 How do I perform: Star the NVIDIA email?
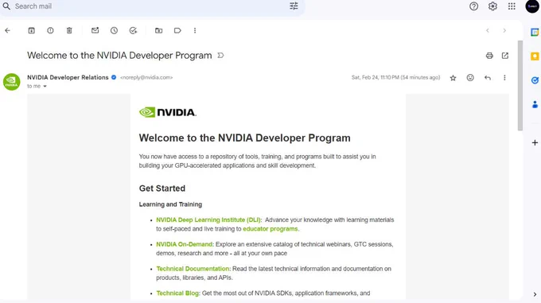pyautogui.click(x=453, y=78)
